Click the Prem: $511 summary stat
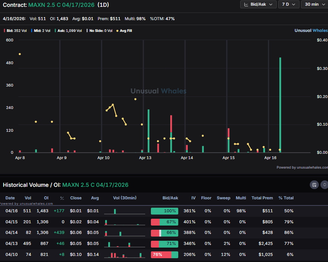Viewport: 328px width, 262px height. coord(109,19)
